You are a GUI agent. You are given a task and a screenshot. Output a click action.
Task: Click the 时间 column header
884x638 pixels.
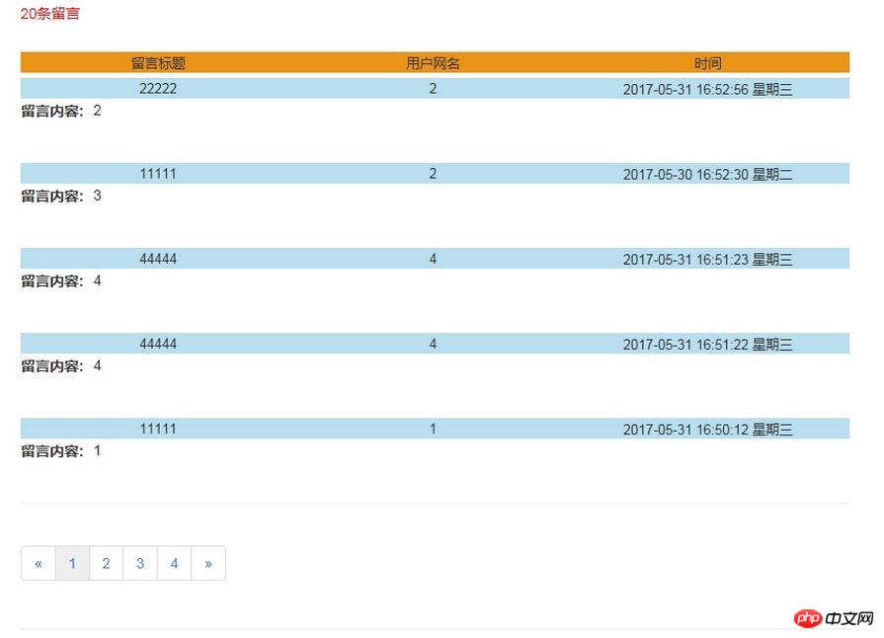coord(707,63)
